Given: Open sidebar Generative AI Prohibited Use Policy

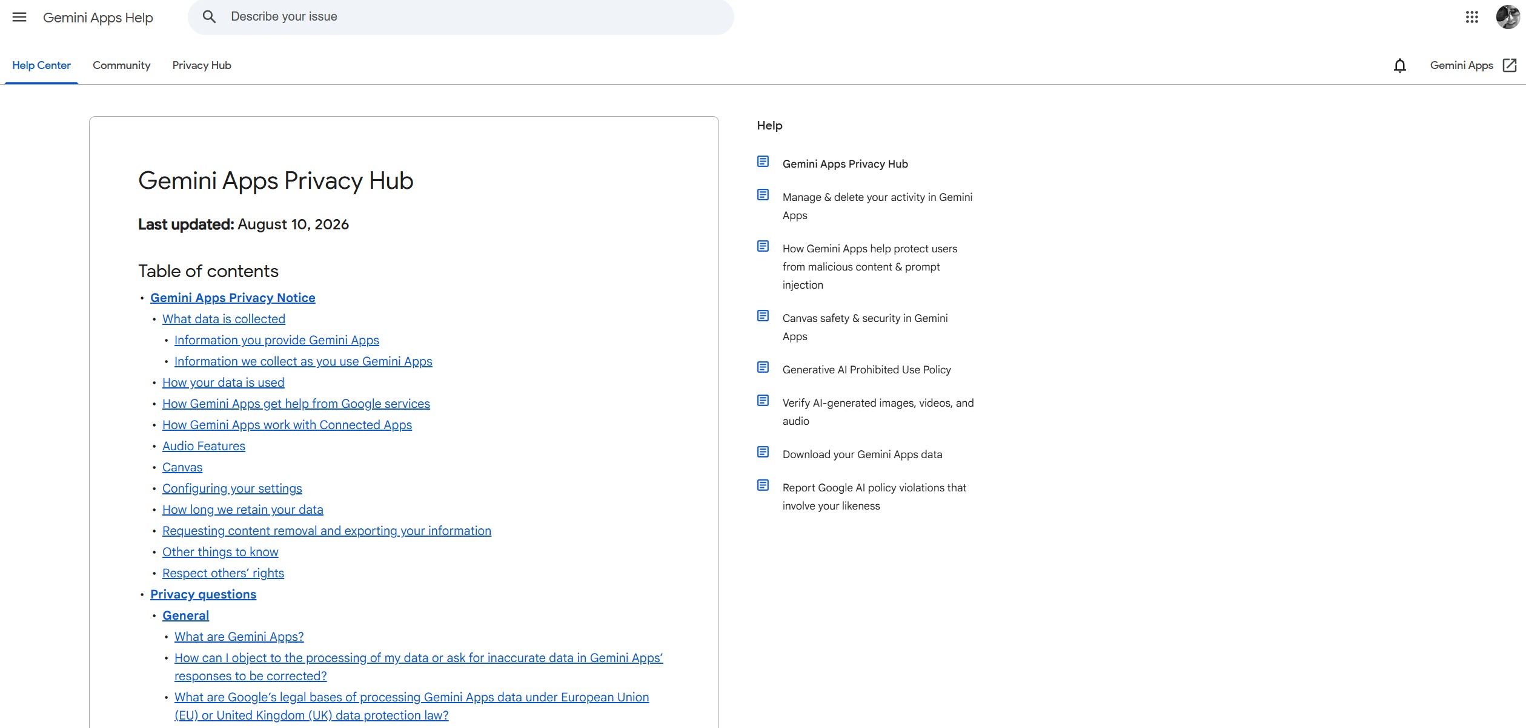Looking at the screenshot, I should point(867,370).
